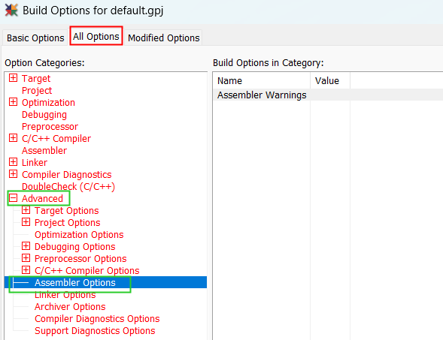Expand the Linker category

pyautogui.click(x=13, y=162)
